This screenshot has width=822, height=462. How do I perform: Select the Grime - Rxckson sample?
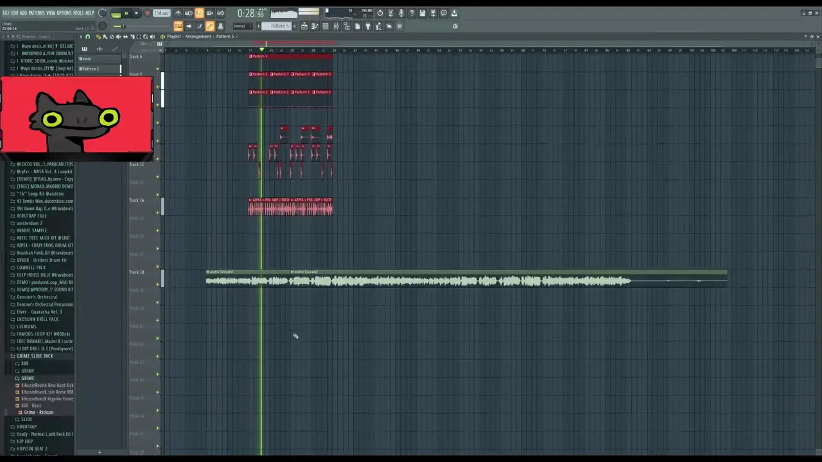pyautogui.click(x=39, y=412)
